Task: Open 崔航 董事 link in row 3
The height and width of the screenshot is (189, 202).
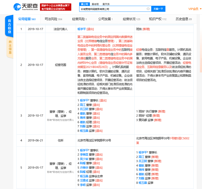Action: click(83, 113)
